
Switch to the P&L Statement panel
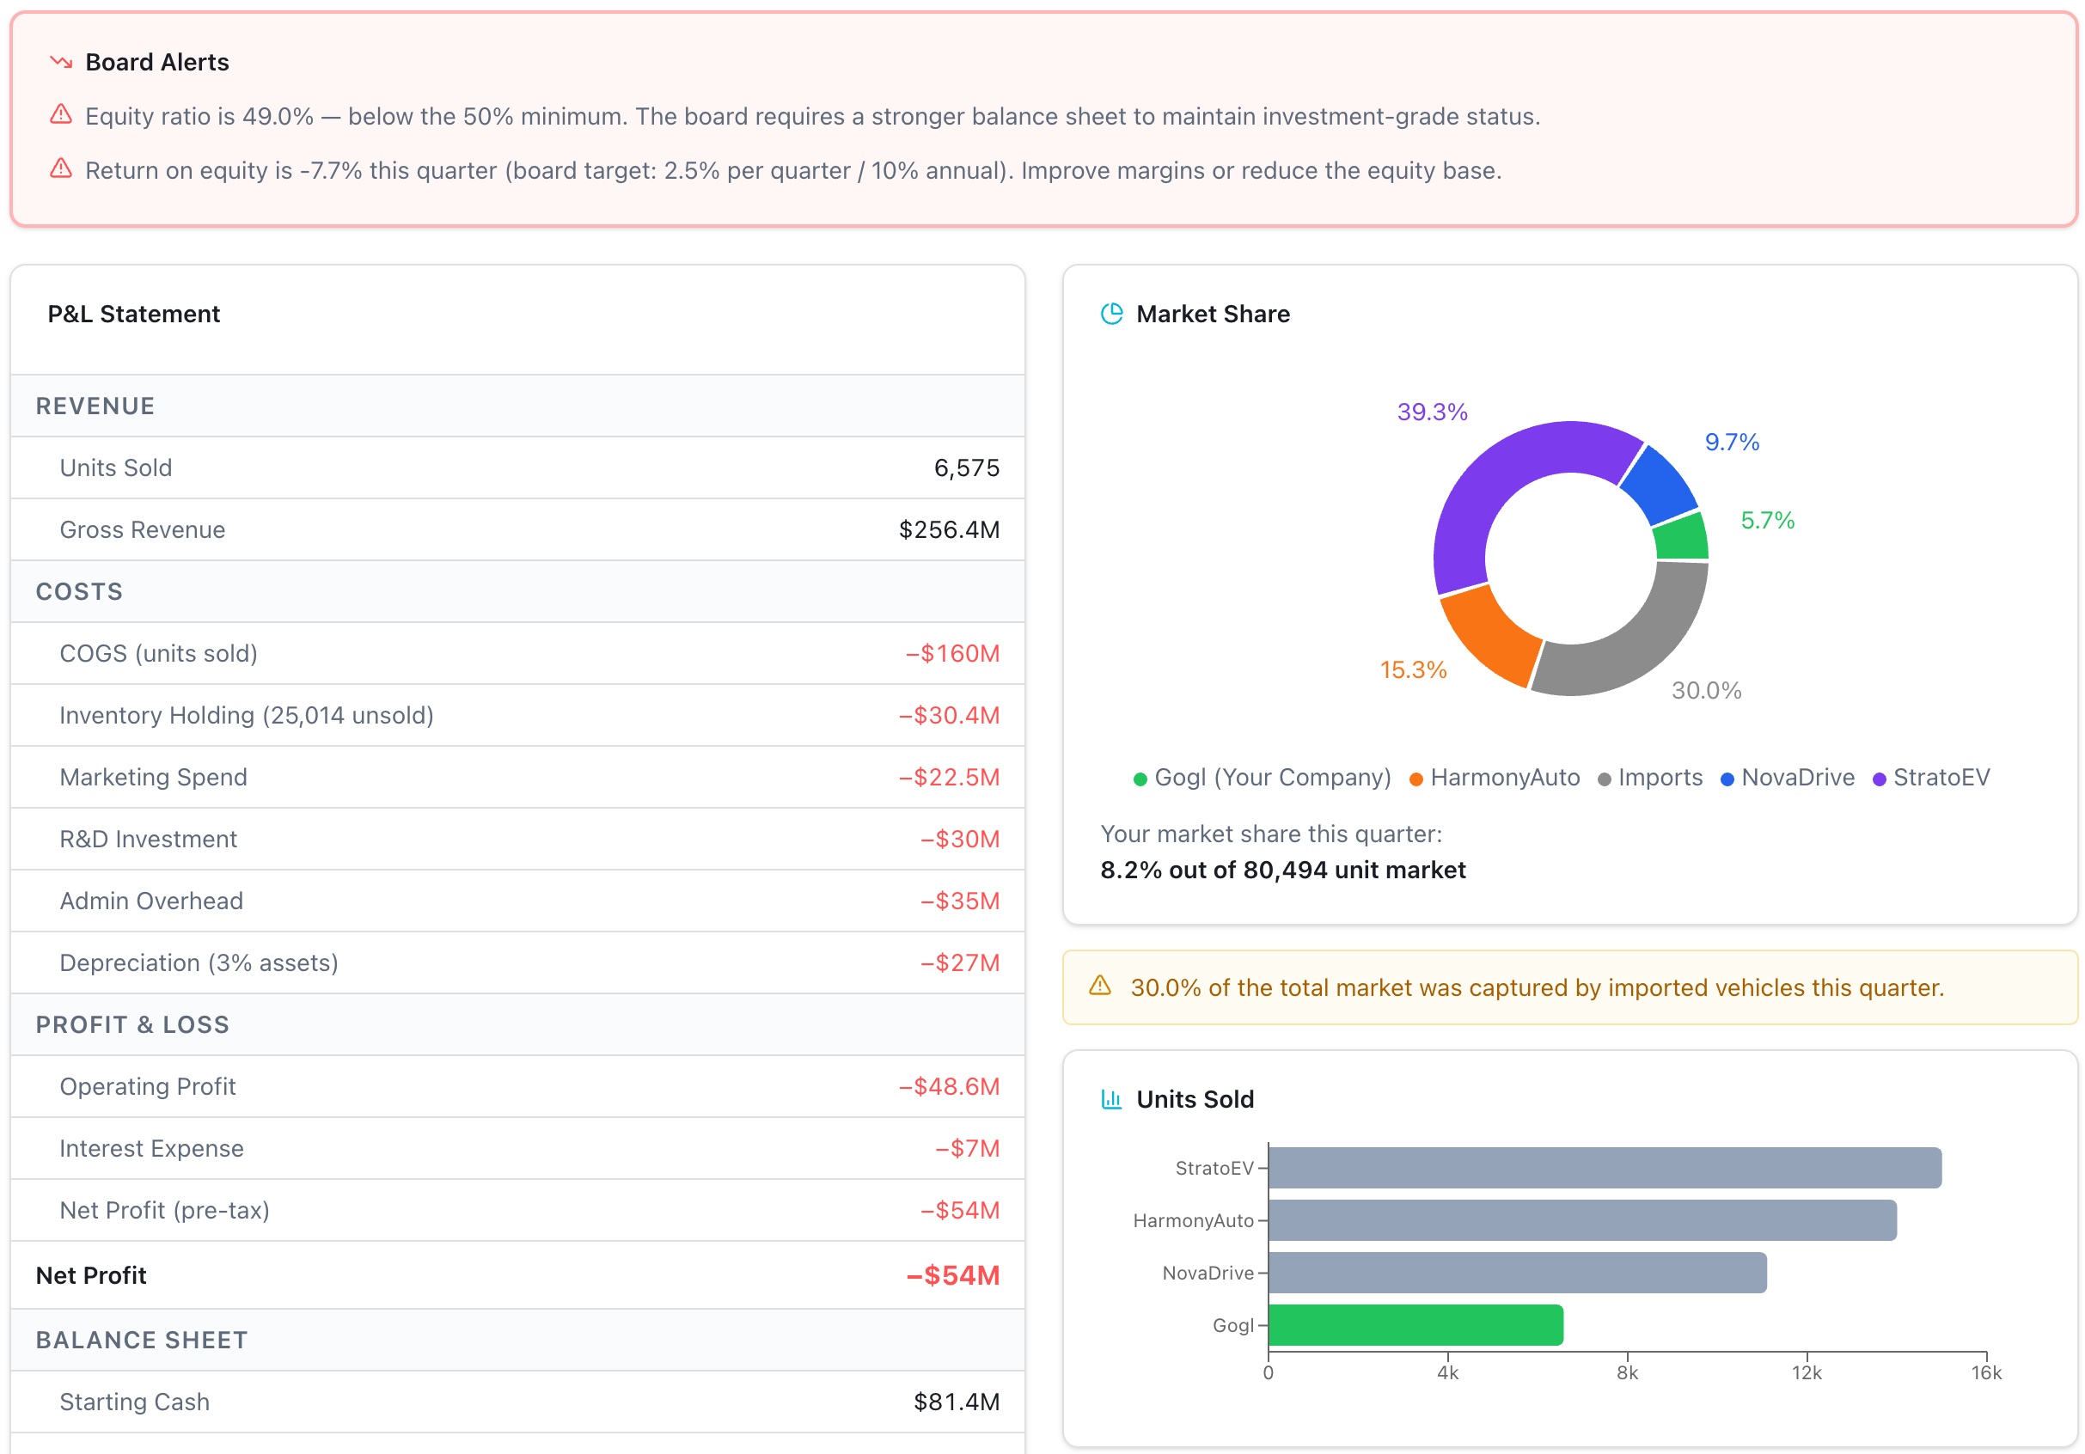(x=133, y=314)
